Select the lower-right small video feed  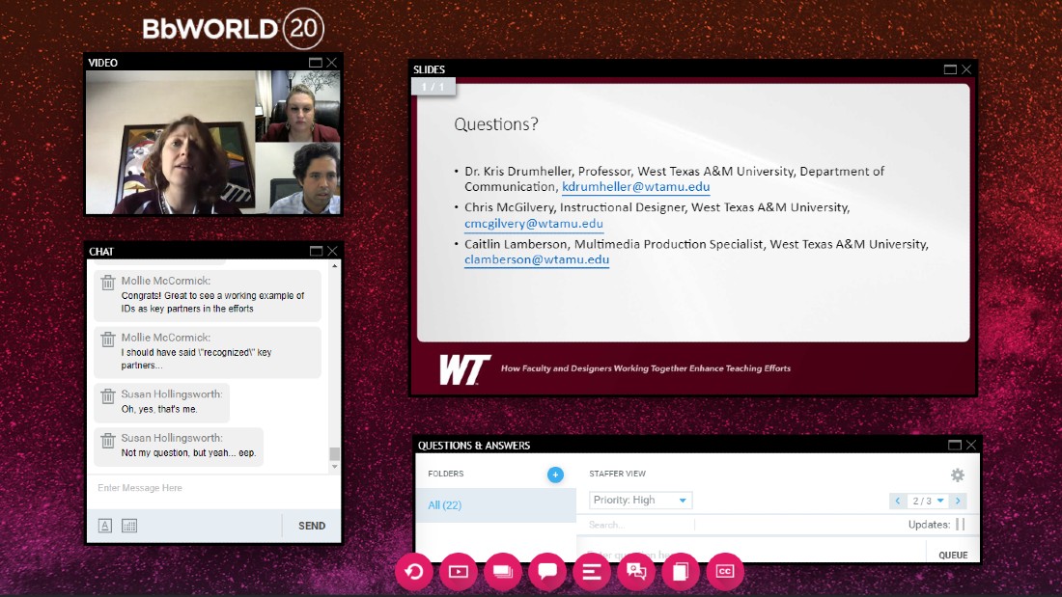(x=298, y=178)
